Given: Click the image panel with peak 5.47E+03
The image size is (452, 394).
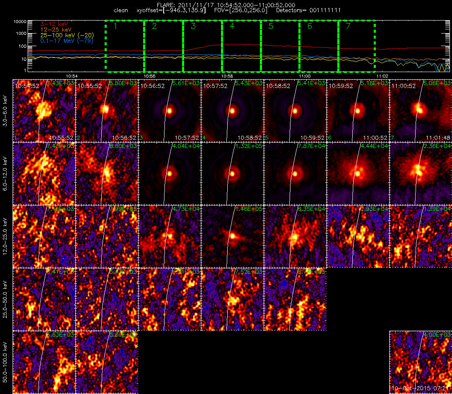Looking at the screenshot, I should coord(107,300).
